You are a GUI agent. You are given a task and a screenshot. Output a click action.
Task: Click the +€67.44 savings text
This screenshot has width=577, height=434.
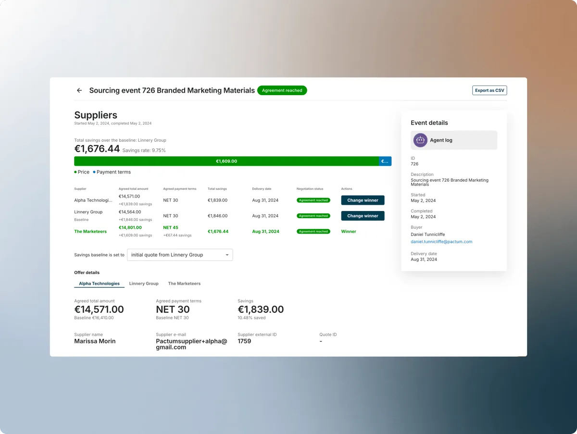click(x=177, y=236)
